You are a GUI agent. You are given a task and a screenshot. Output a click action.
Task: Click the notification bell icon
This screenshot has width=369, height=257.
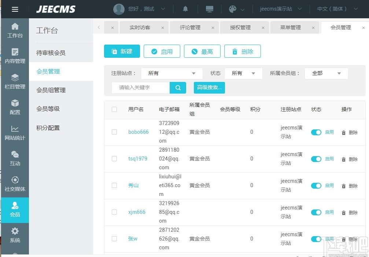(x=185, y=8)
